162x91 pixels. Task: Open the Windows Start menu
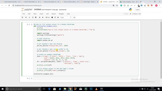[3, 89]
